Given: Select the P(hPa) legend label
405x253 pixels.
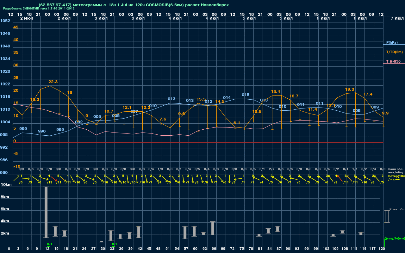Looking at the screenshot, I should (x=392, y=42).
